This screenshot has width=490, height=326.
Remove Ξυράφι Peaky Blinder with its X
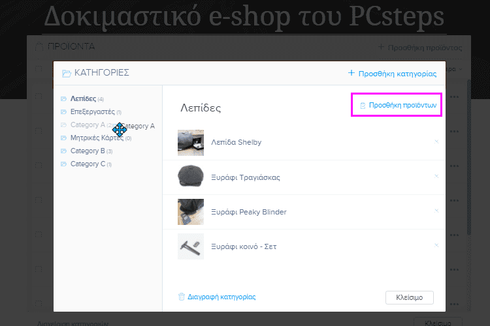(436, 211)
